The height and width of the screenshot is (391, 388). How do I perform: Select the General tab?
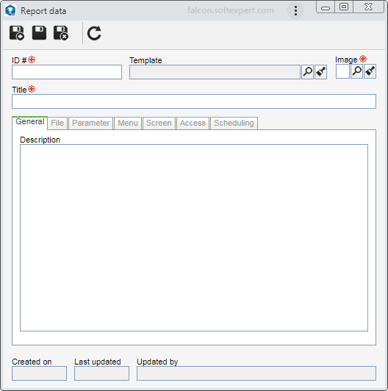tap(30, 122)
